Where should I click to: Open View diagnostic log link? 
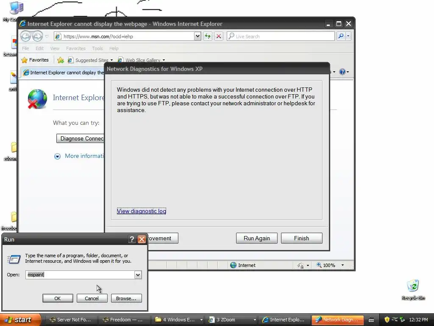142,211
